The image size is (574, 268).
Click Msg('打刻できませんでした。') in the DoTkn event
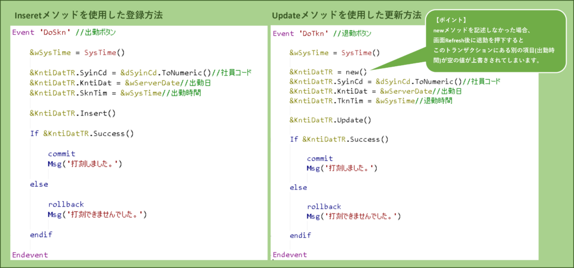tap(354, 216)
